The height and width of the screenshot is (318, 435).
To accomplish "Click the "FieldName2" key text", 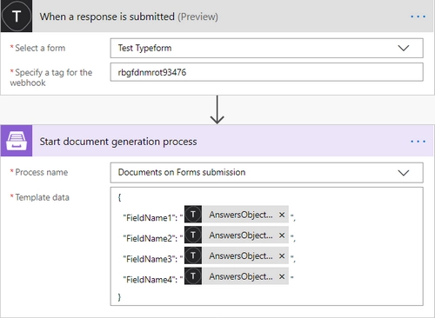I will click(x=151, y=238).
